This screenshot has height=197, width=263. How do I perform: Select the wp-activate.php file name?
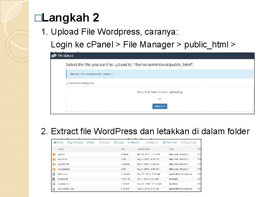[x=66, y=189]
